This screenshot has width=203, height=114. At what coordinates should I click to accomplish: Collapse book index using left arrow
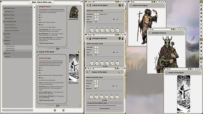(x=34, y=7)
